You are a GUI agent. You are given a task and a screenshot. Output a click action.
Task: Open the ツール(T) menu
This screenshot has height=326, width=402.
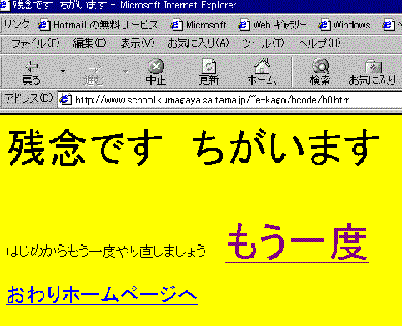[x=263, y=43]
